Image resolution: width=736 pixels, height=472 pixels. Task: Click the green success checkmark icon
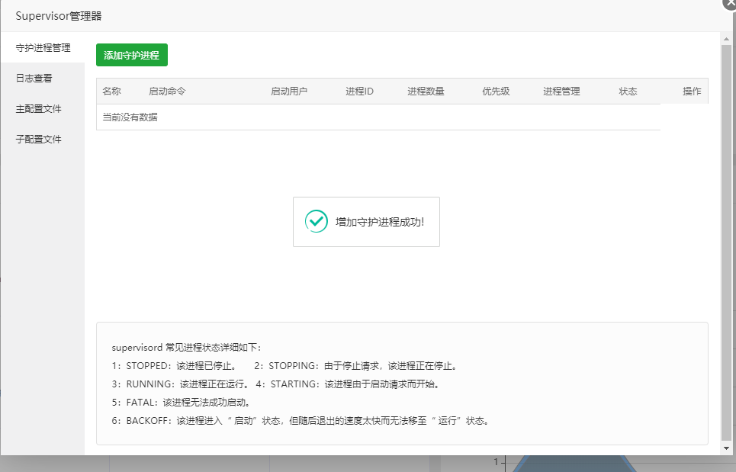tap(317, 221)
